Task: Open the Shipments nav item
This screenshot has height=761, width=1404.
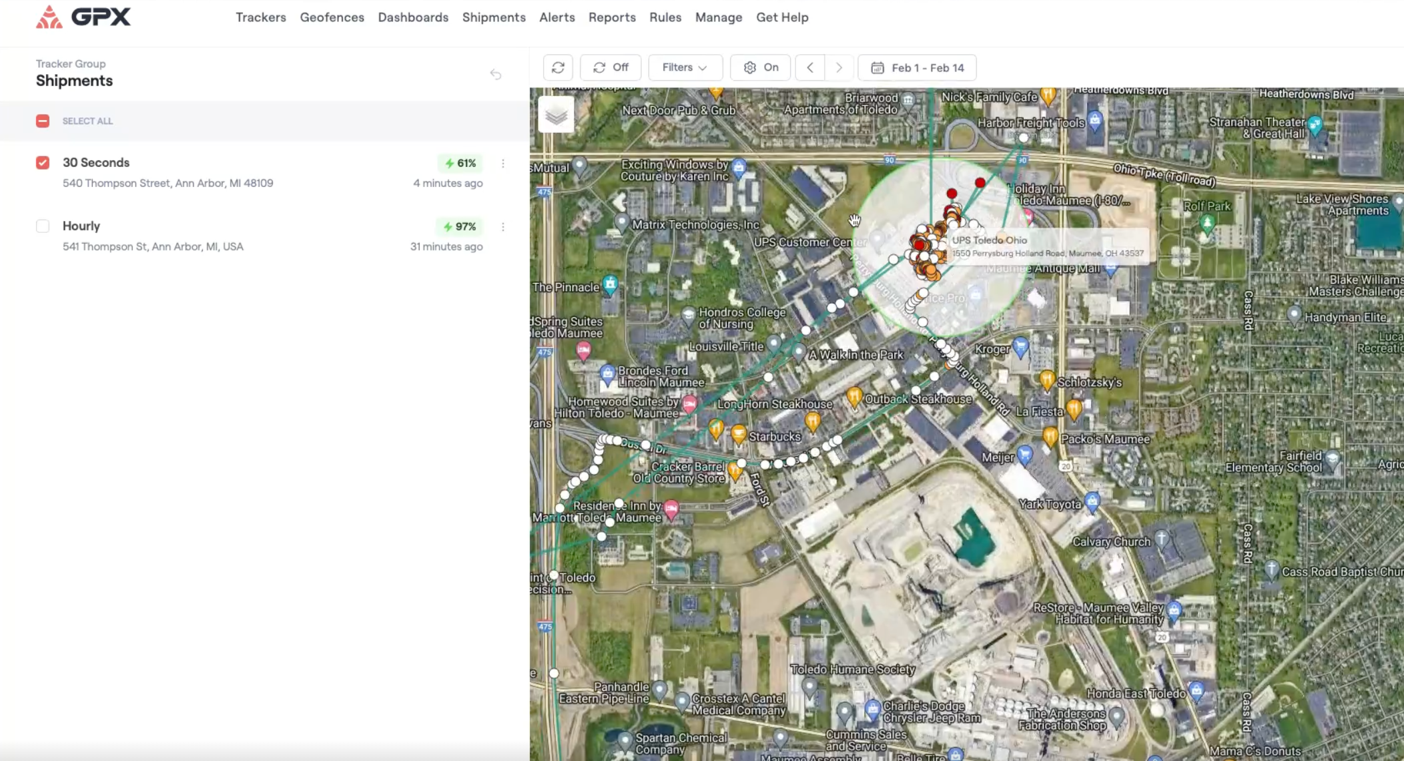Action: point(494,17)
